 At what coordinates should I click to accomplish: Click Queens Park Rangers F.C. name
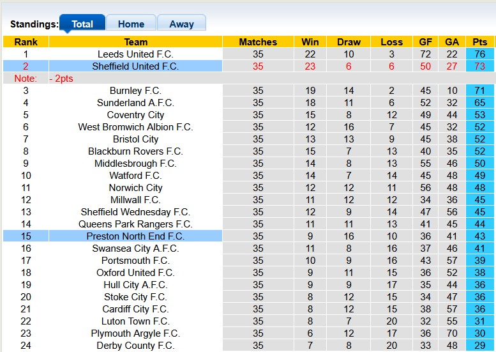[x=135, y=224]
